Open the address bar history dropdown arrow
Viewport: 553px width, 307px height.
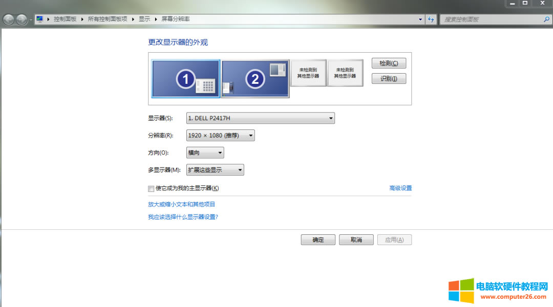click(420, 19)
